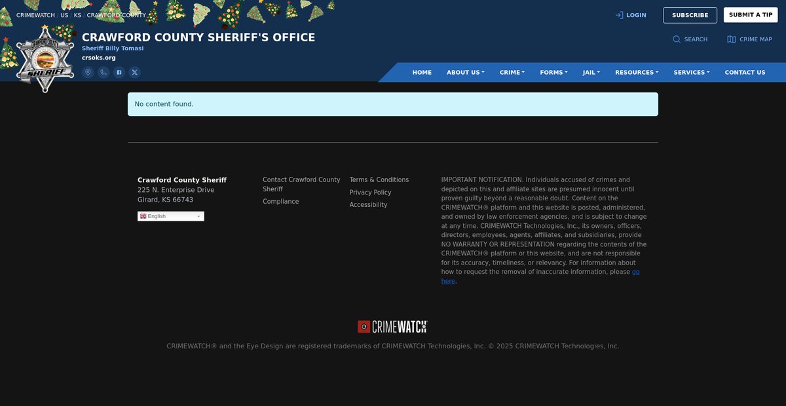
Task: Click the 'Sheriff Billy Tomasi' text
Action: 113,48
